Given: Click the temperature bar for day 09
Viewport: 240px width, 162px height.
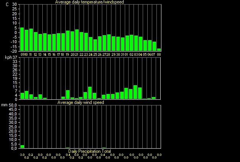Looking at the screenshot, I should 22,39.
